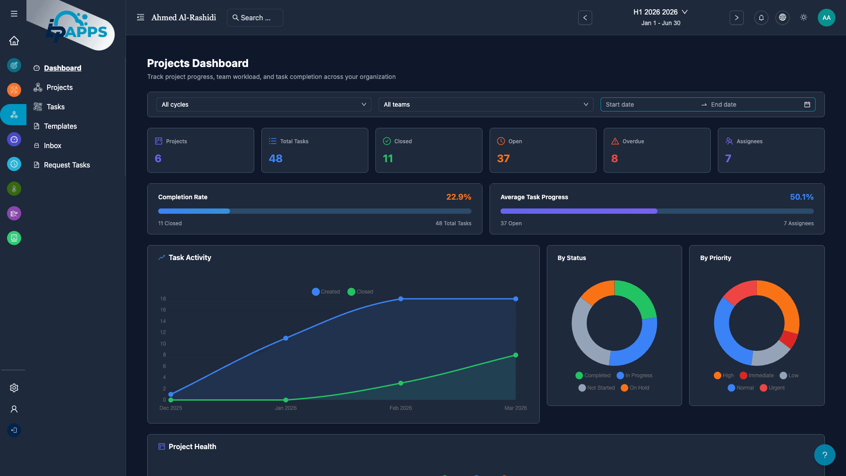Open the search field magnifier icon
The image size is (846, 476).
[236, 18]
